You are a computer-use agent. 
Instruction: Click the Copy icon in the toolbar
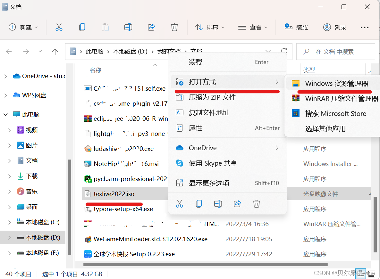pos(82,27)
